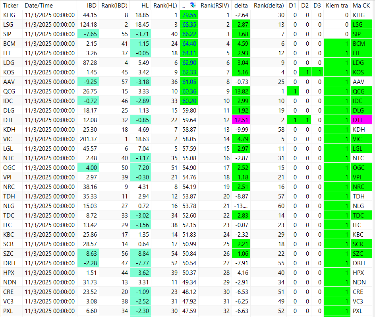
Task: Click the D2 column header
Action: point(305,5)
